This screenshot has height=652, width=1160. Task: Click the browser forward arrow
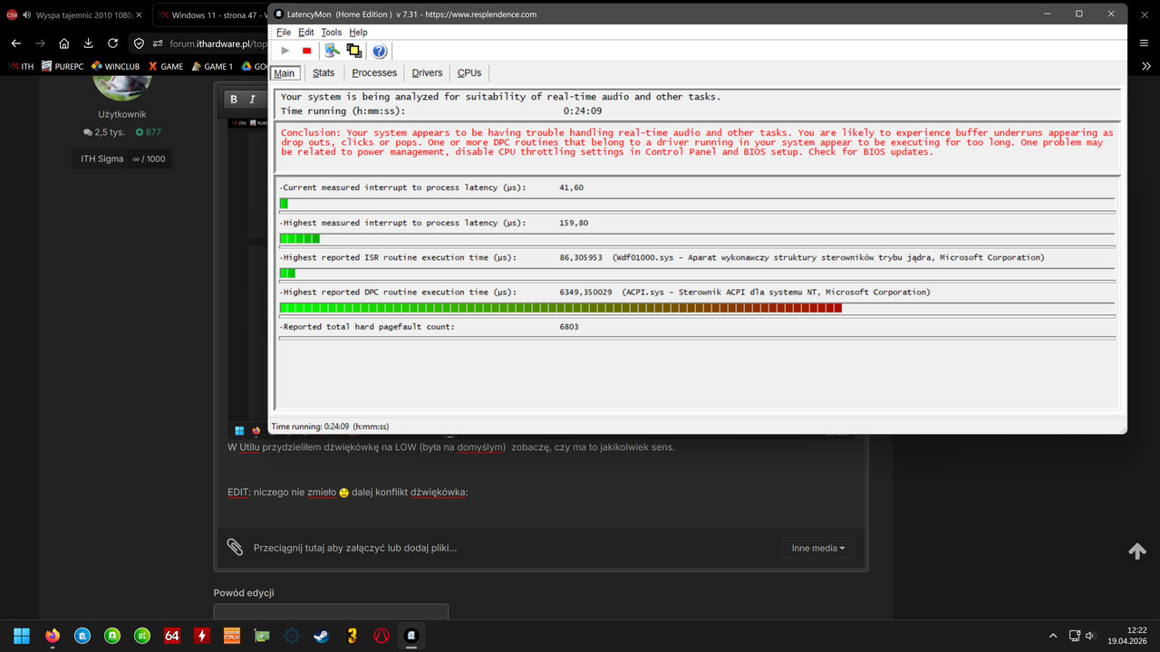tap(40, 43)
